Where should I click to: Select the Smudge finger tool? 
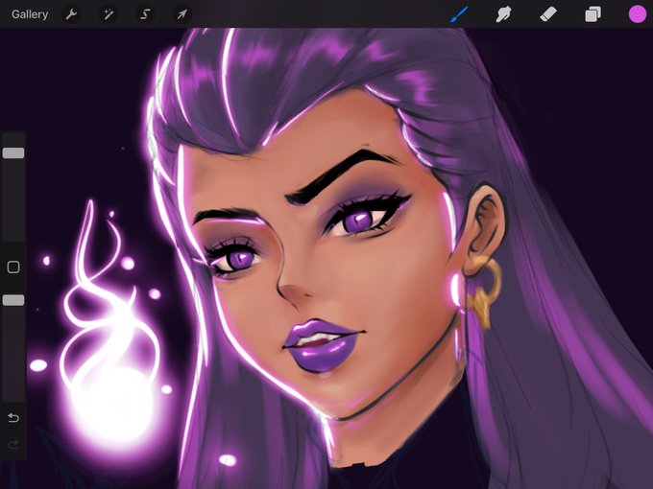503,14
